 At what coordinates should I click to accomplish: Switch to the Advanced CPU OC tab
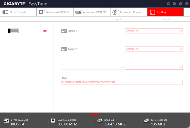click(x=55, y=12)
